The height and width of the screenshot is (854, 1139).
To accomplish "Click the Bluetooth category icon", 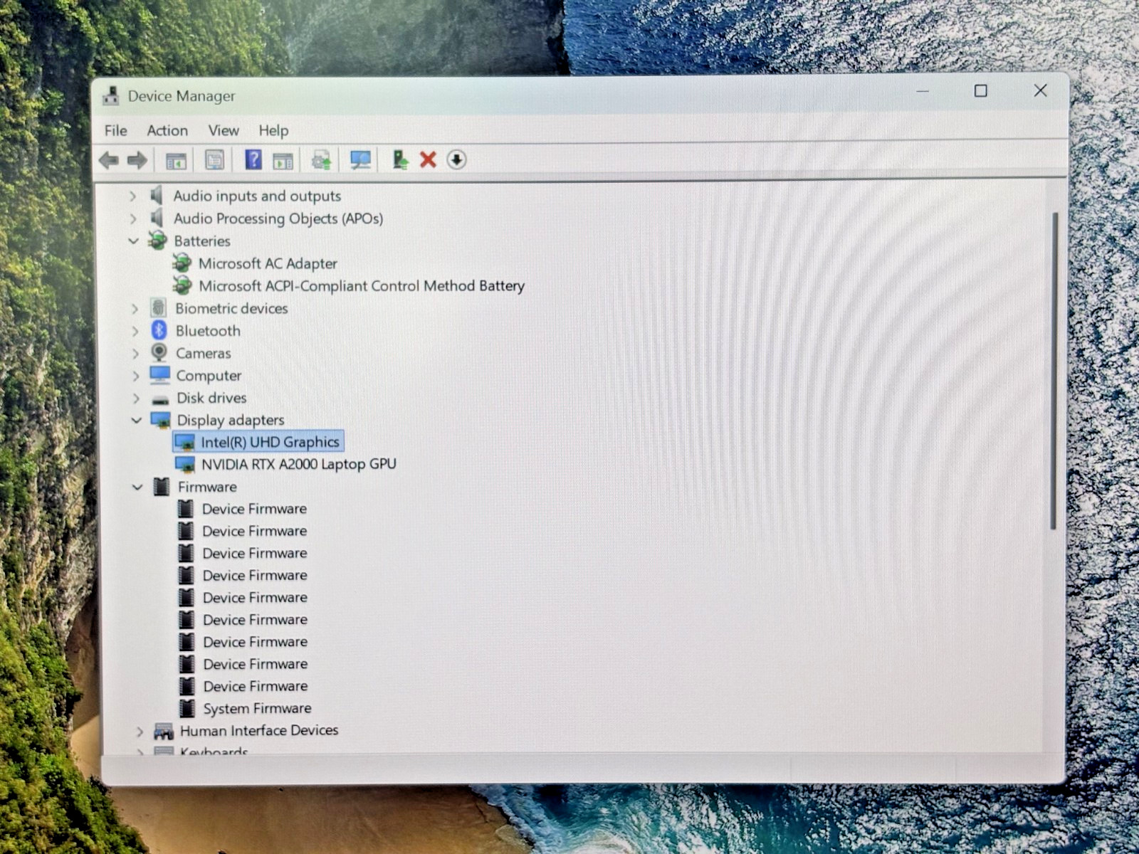I will click(159, 330).
